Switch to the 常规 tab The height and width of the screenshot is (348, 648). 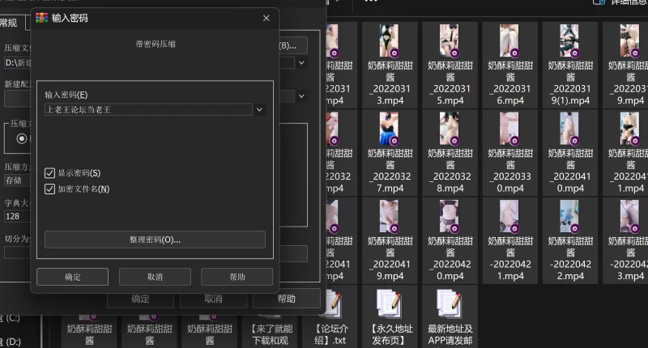pyautogui.click(x=10, y=23)
